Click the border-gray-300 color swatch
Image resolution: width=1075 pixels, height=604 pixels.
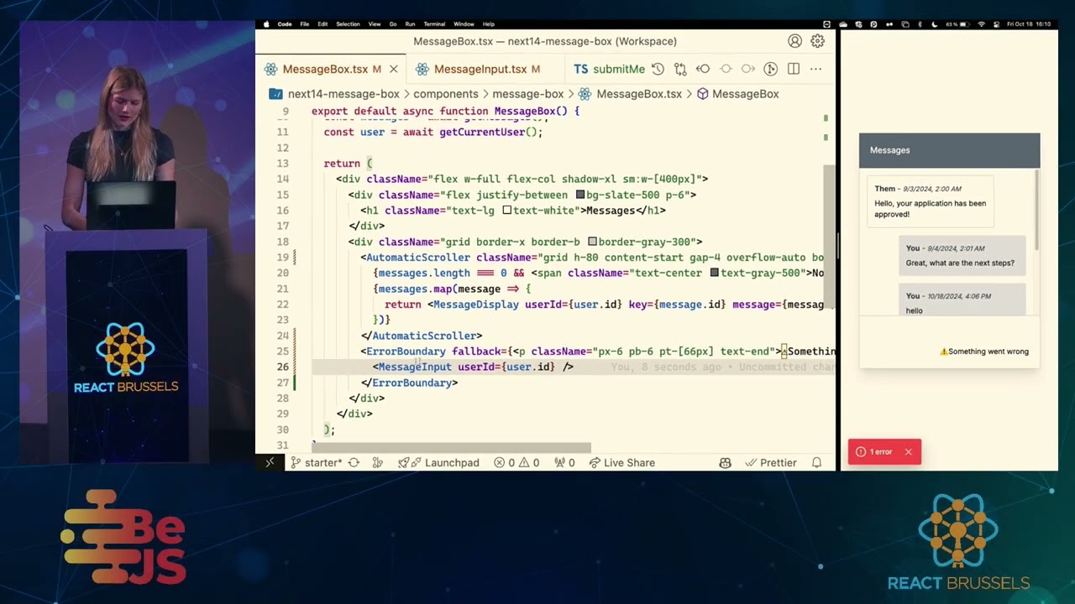(x=592, y=242)
